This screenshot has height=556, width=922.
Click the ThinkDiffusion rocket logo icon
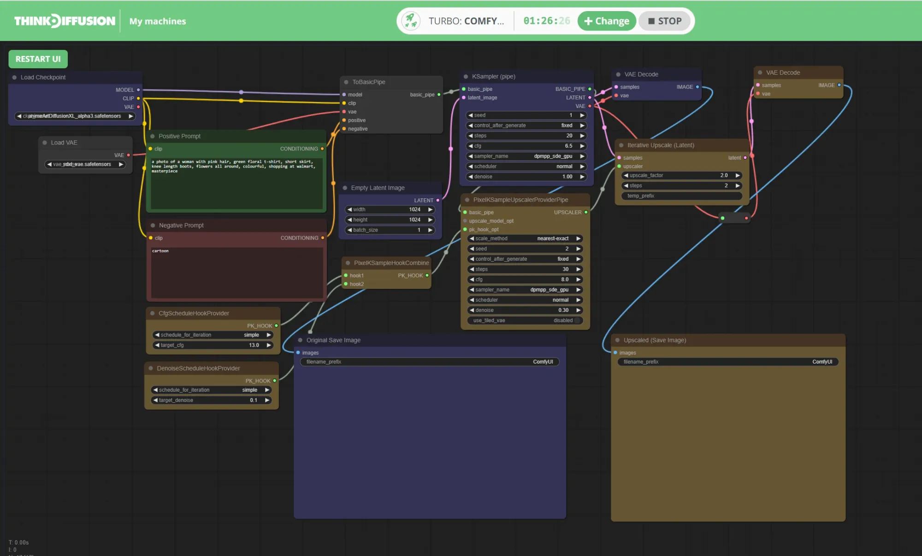(x=54, y=20)
